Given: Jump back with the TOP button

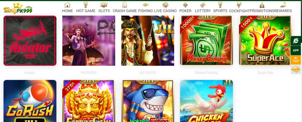Looking at the screenshot, I should click(x=296, y=60).
